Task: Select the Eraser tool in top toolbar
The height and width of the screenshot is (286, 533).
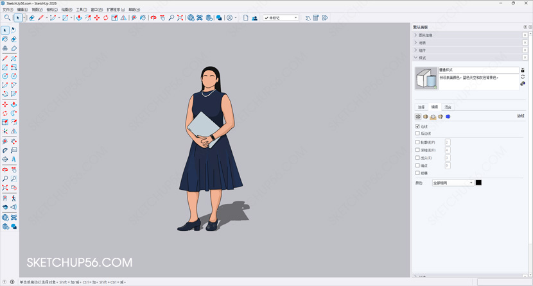Action: 31,18
